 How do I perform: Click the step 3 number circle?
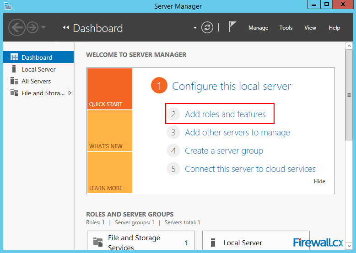click(173, 133)
